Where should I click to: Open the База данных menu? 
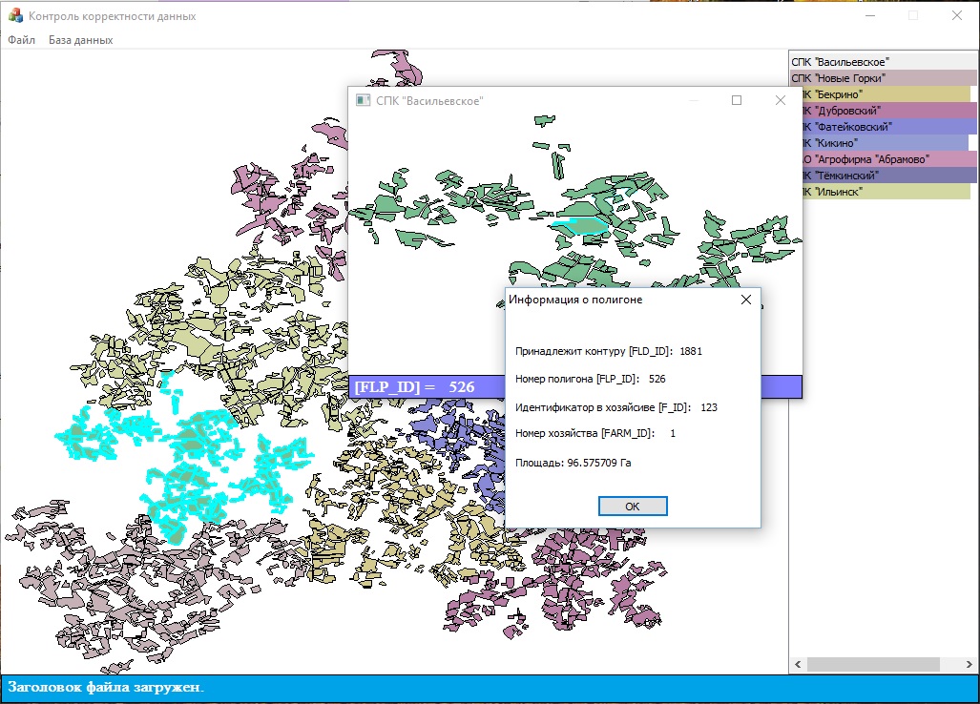(x=80, y=40)
